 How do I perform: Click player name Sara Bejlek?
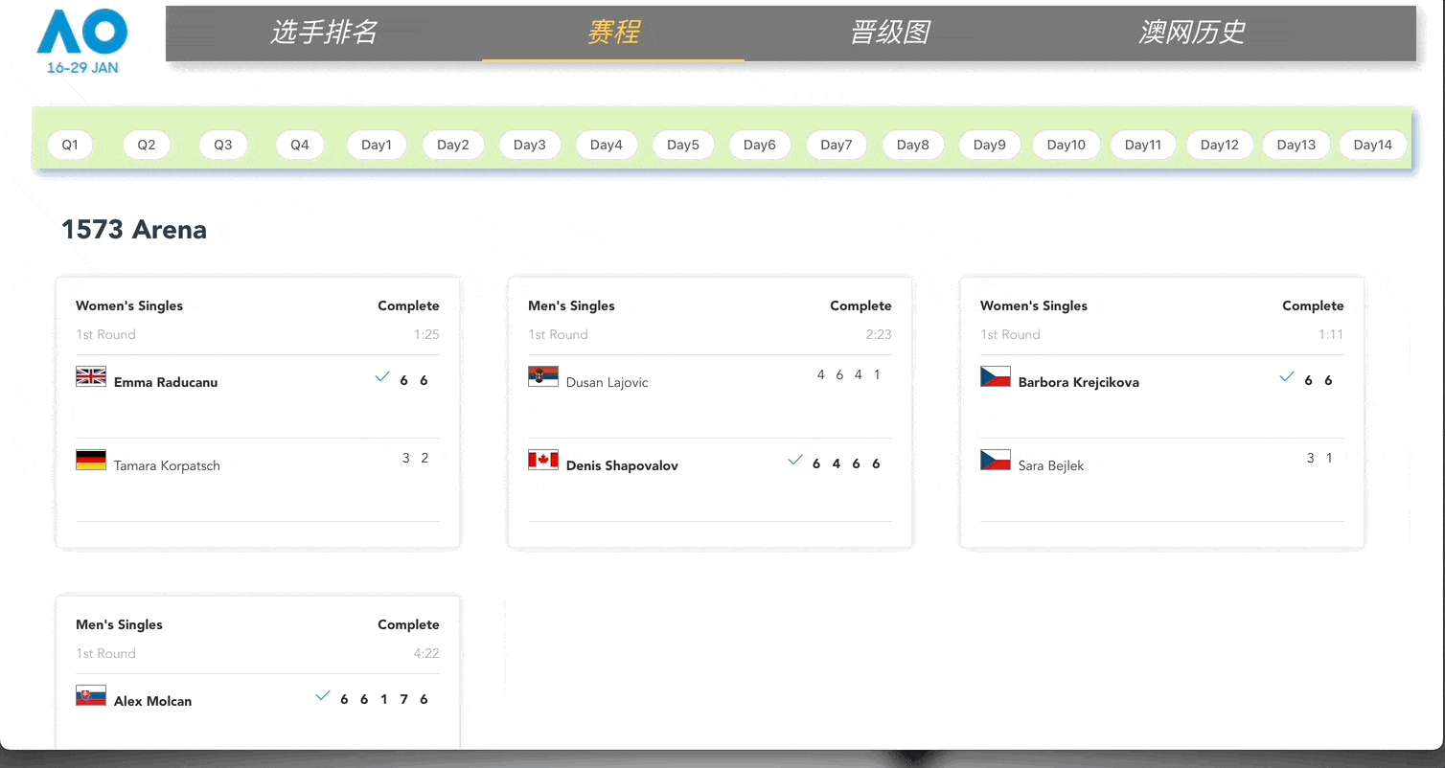point(1051,465)
